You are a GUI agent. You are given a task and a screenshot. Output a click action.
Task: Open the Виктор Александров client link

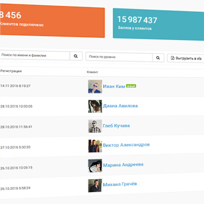[x=126, y=145]
